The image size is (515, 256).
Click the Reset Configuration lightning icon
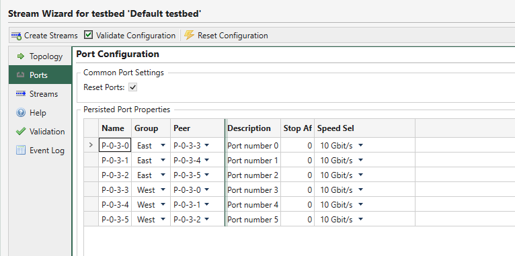[x=189, y=35]
